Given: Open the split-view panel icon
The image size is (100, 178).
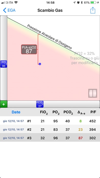Looking at the screenshot, I should (x=93, y=93).
